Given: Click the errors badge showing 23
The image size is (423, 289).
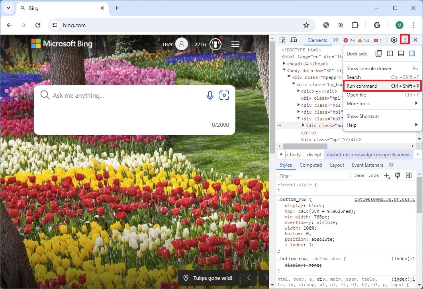Looking at the screenshot, I should click(349, 40).
